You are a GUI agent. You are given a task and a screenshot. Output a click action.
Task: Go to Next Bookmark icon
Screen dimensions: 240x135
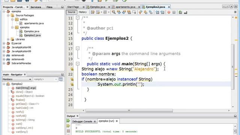coord(145,12)
